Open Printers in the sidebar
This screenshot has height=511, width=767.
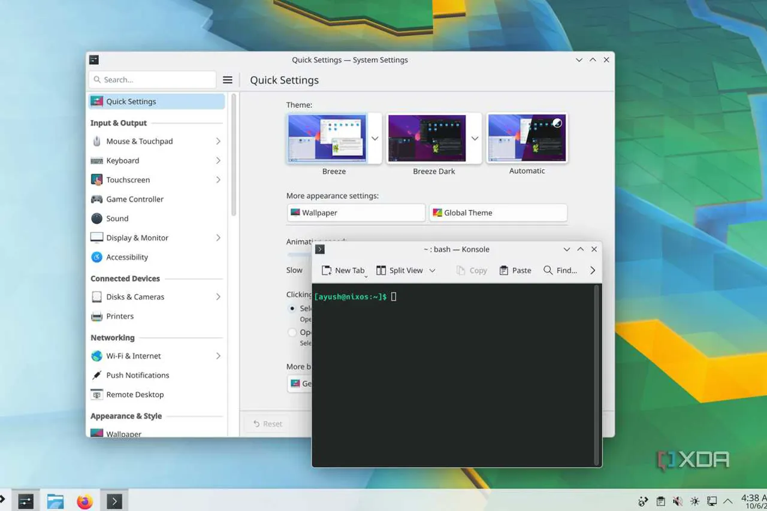pos(156,316)
